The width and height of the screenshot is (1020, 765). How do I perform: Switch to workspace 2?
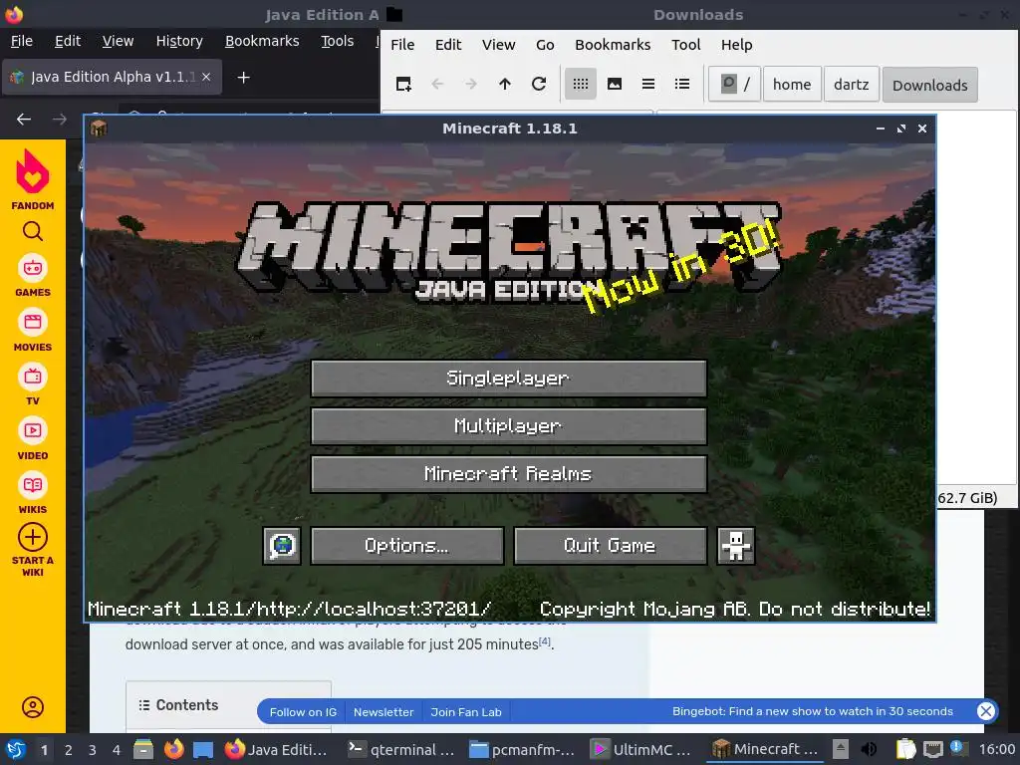coord(69,749)
